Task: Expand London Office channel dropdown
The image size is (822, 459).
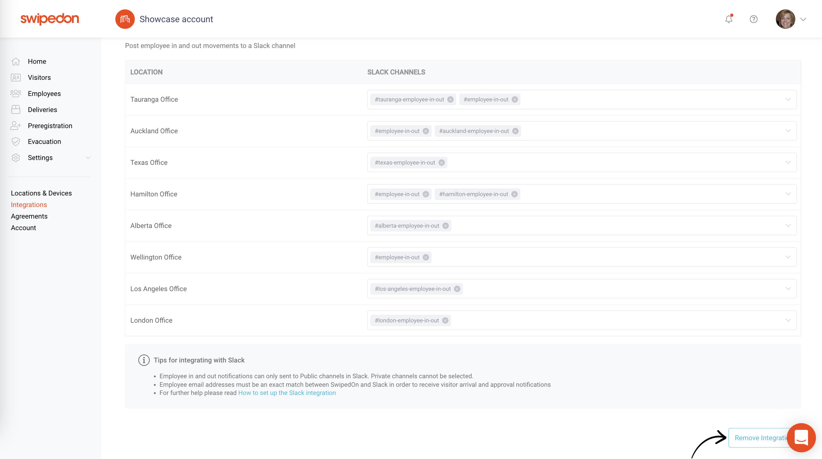Action: coord(788,321)
